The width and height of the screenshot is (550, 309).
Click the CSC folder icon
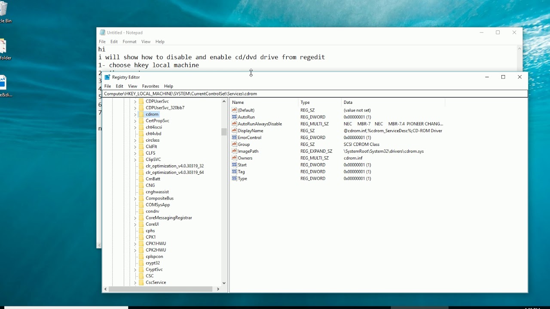click(141, 276)
